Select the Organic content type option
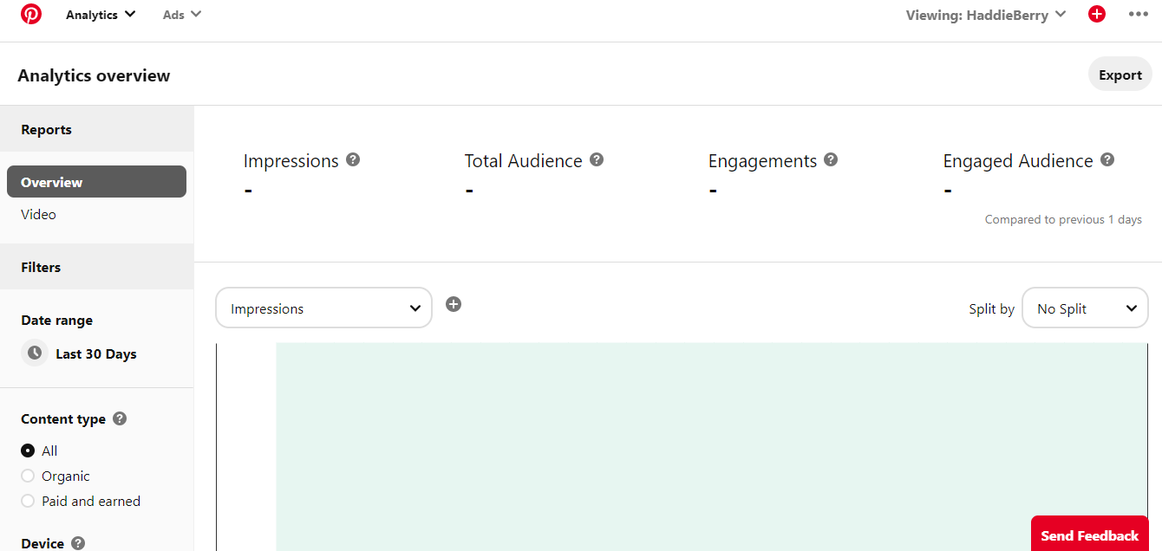1162x551 pixels. [28, 476]
